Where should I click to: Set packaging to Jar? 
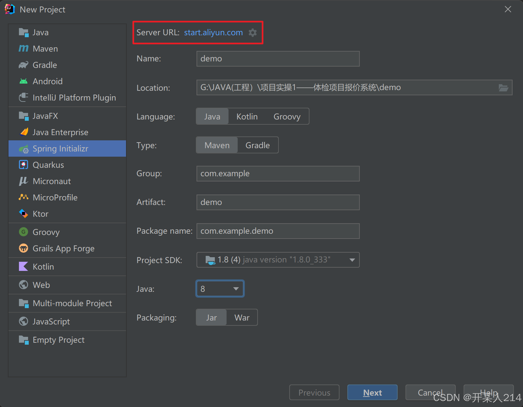coord(211,318)
